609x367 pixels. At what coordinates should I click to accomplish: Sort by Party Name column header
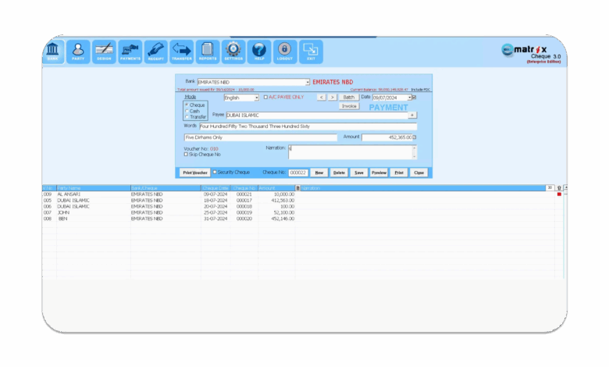pyautogui.click(x=93, y=188)
